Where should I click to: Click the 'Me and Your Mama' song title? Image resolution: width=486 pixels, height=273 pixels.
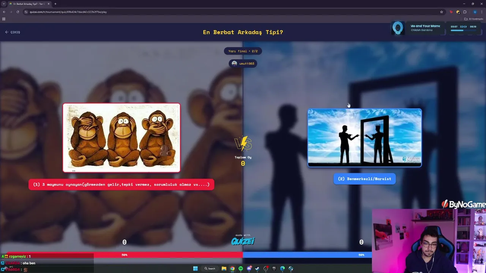click(425, 26)
